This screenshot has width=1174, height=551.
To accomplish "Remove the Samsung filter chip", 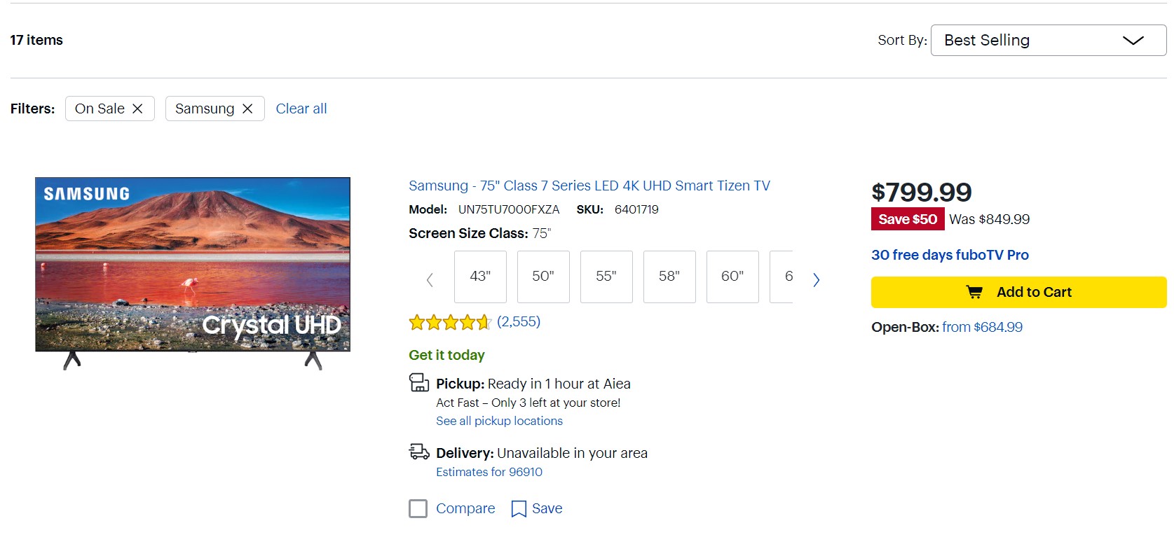I will [x=247, y=109].
